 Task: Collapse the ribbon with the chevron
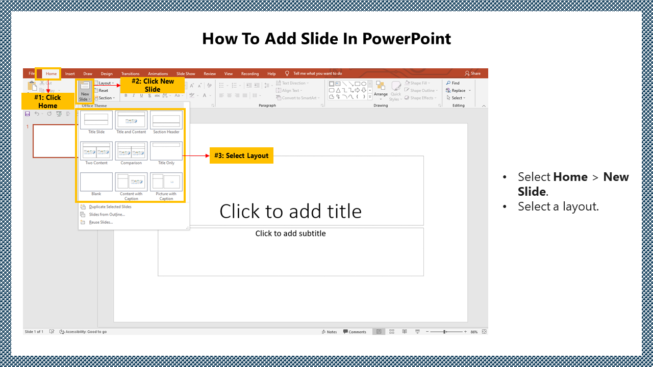coord(484,106)
